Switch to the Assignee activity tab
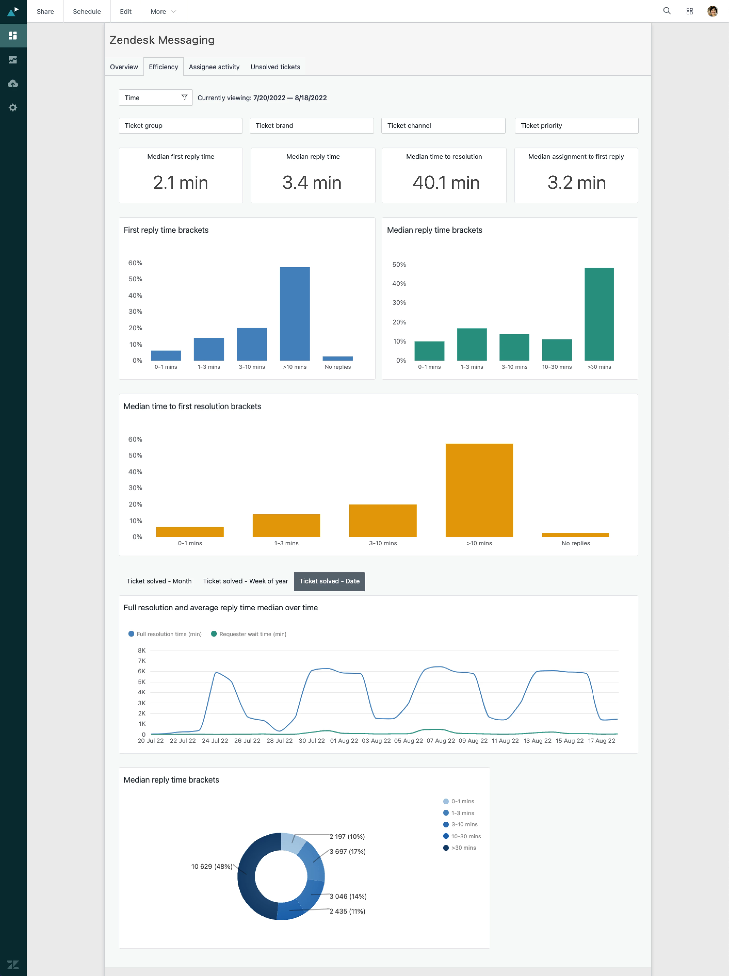 tap(214, 67)
